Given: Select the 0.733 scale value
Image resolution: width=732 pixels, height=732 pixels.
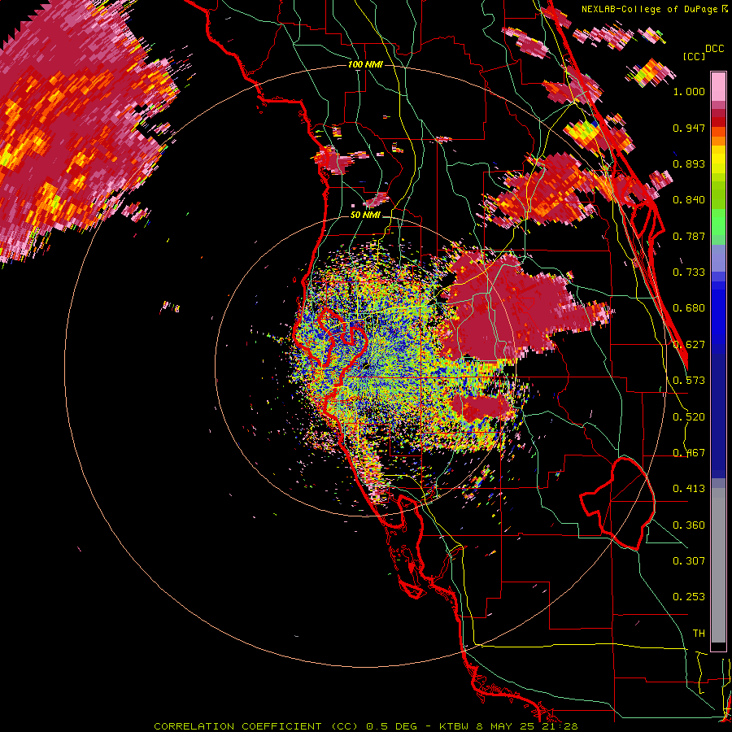Looking at the screenshot, I should (x=689, y=272).
